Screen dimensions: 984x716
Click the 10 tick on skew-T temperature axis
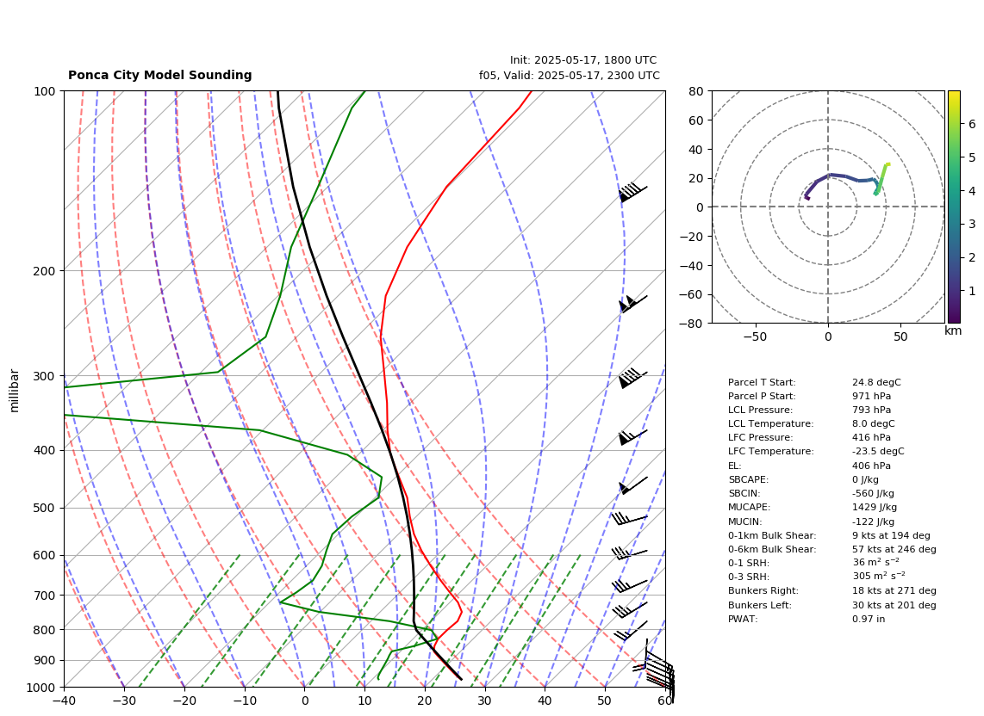coord(364,701)
